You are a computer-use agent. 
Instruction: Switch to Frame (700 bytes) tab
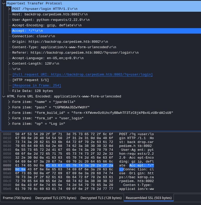click(17, 198)
